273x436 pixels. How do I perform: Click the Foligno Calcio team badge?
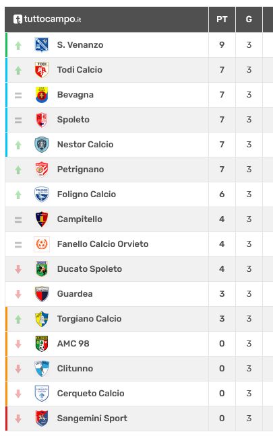click(x=42, y=194)
